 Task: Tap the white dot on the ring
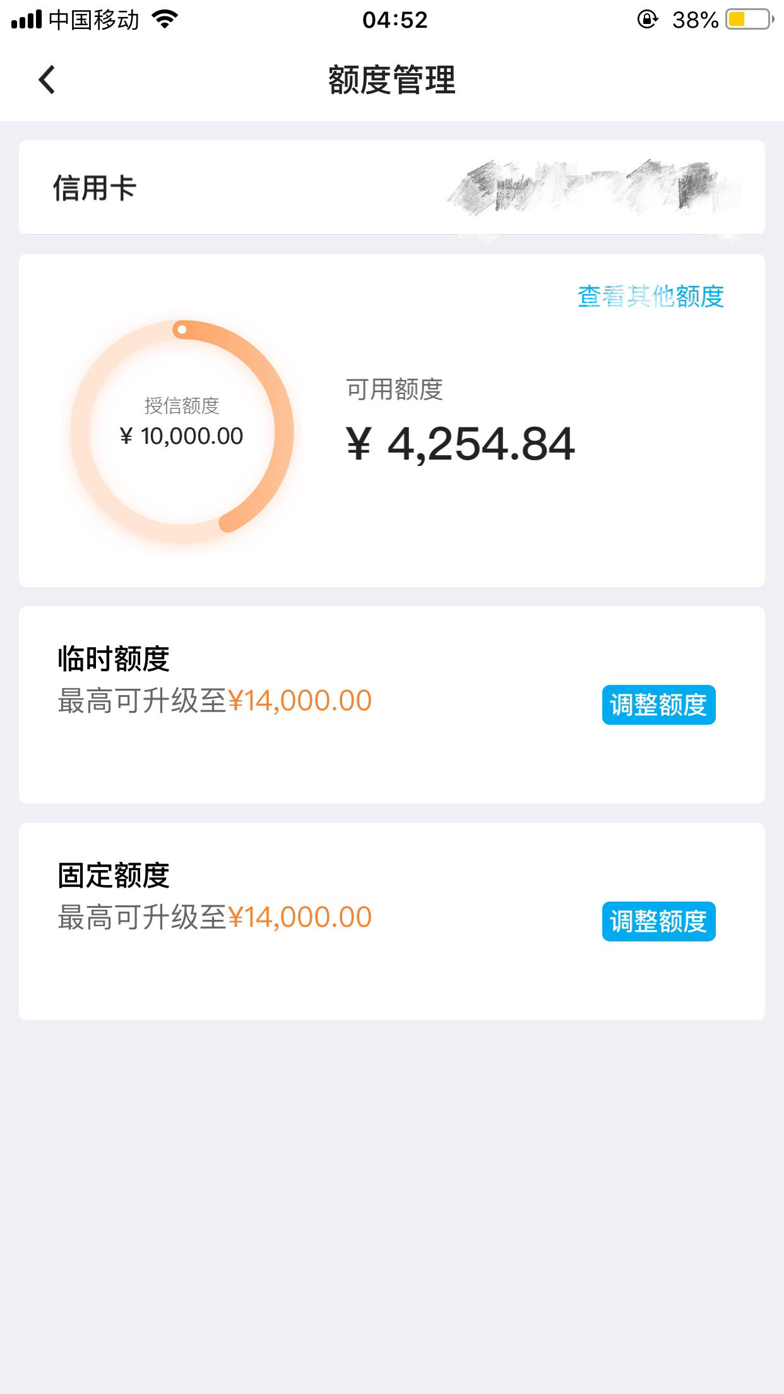click(x=182, y=330)
